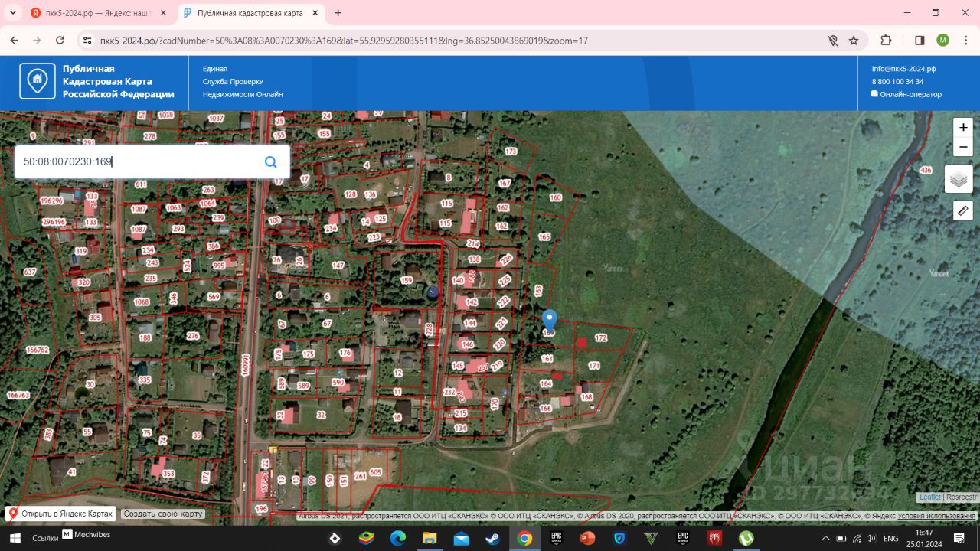Open the taskbar clock and calendar
This screenshot has height=551, width=980.
[x=924, y=538]
